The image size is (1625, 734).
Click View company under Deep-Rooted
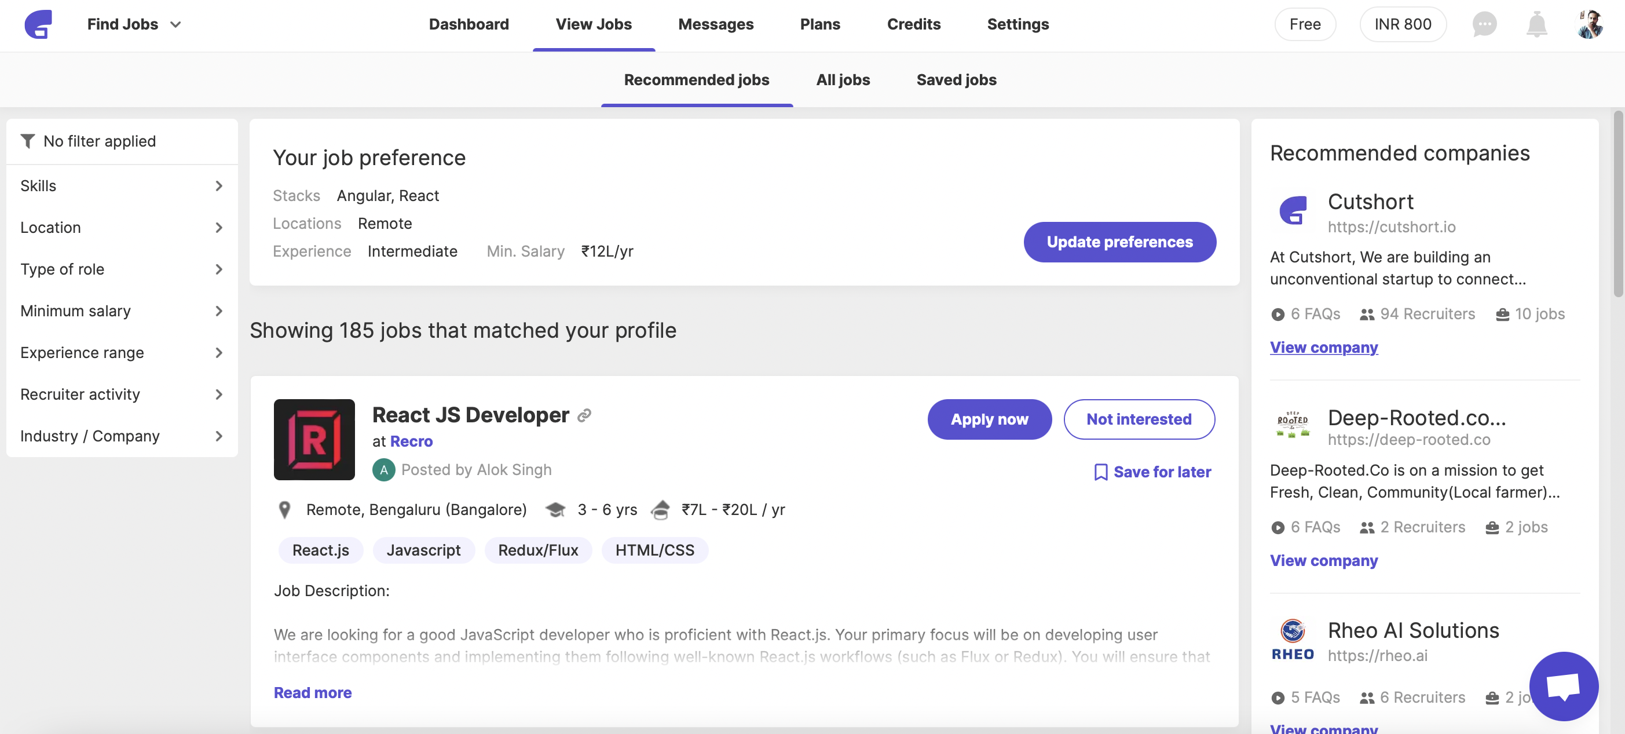click(x=1323, y=560)
